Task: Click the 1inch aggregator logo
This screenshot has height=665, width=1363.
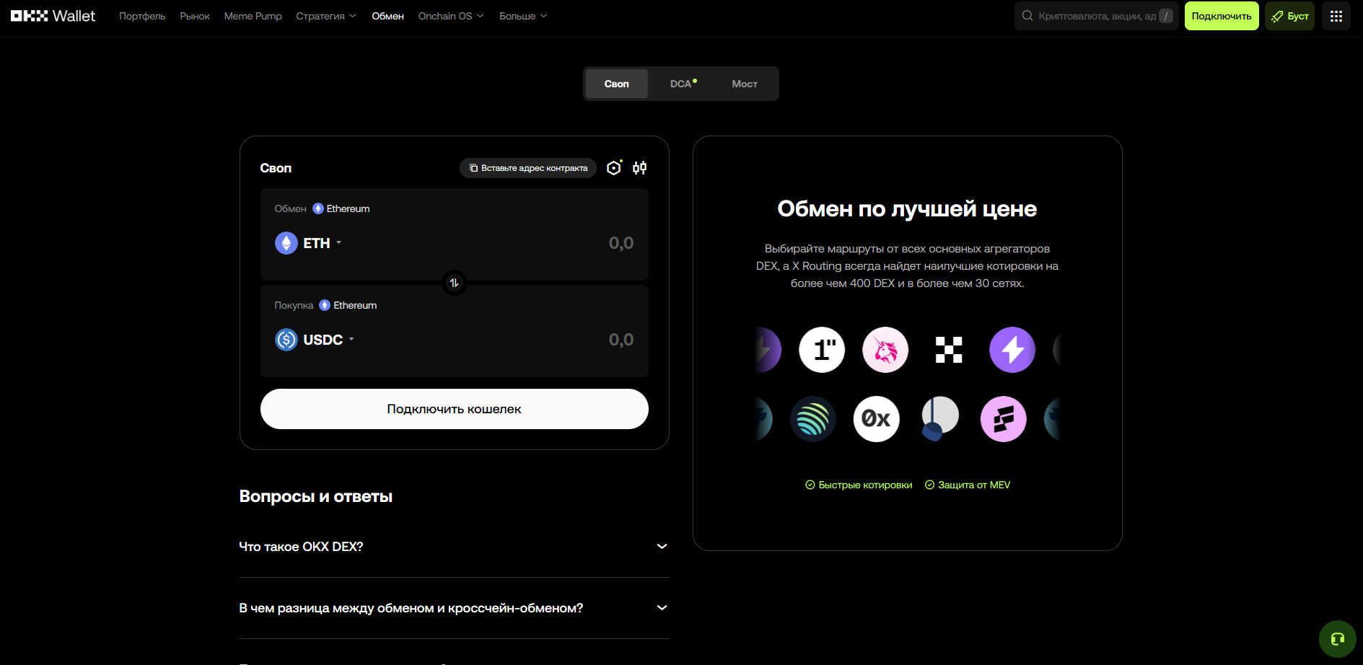Action: [822, 350]
